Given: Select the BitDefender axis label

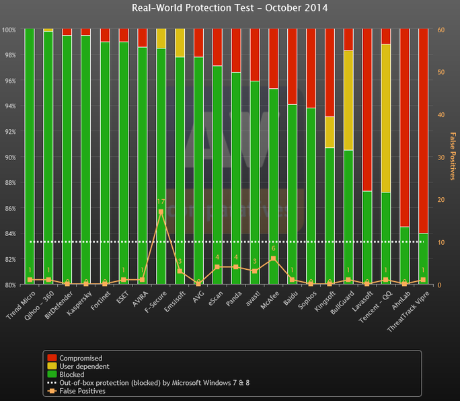Looking at the screenshot, I should pos(59,305).
